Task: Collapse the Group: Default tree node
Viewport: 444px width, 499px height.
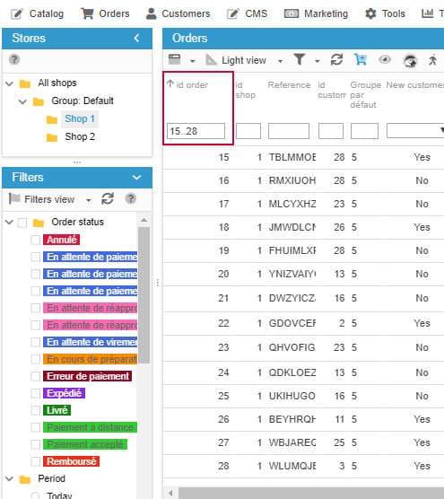Action: [22, 101]
